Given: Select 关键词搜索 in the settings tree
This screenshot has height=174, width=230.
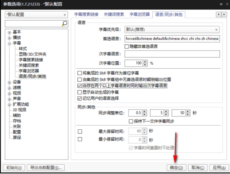Looking at the screenshot, I should point(29,66).
